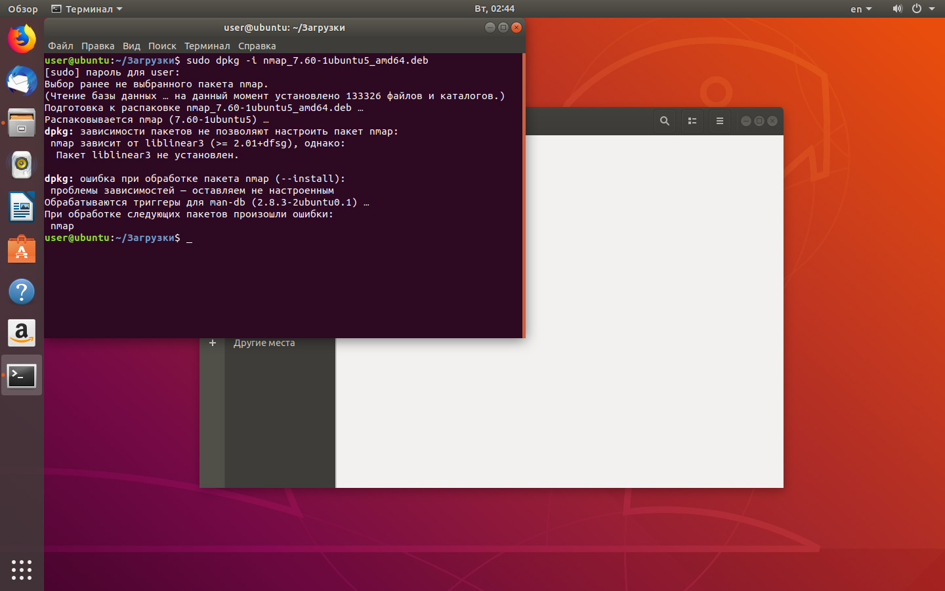Launch Firefox from the dock
945x591 pixels.
(22, 39)
